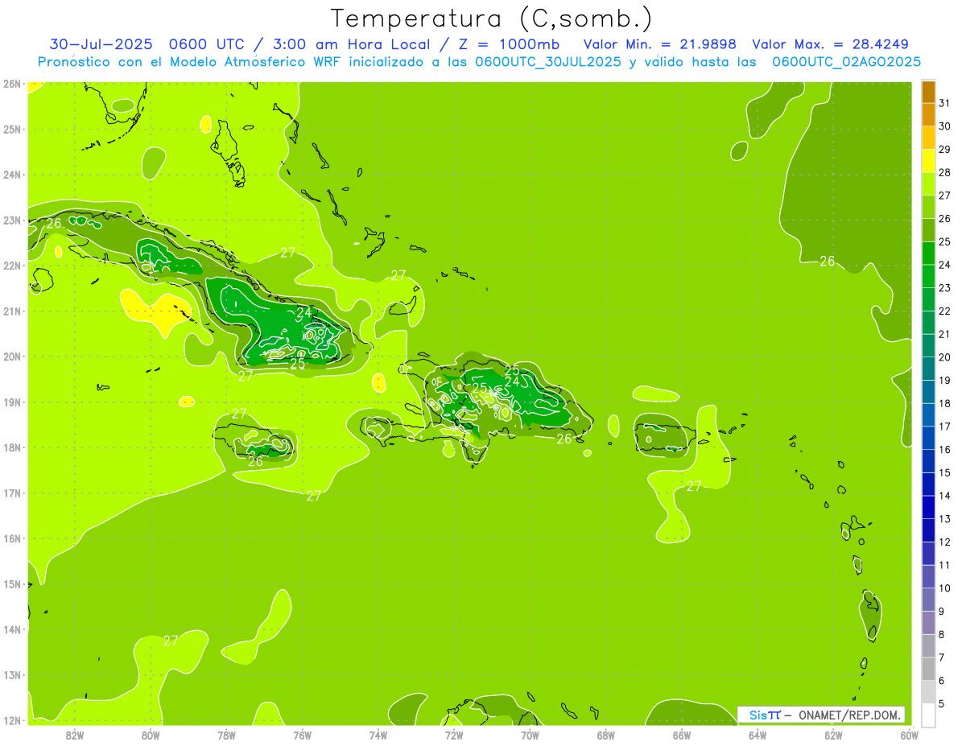The width and height of the screenshot is (966, 746).
Task: Click the 'Temperatura (C,somb.)' chart title
Action: click(491, 19)
